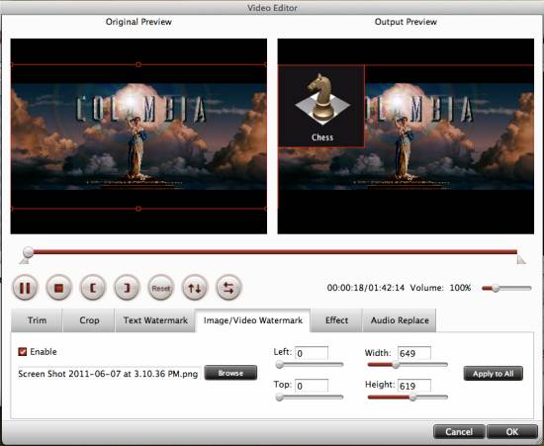The image size is (544, 446).
Task: Select the Image/Video Watermark tab
Action: (253, 320)
